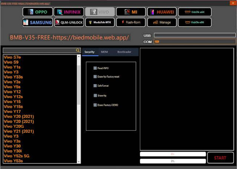Viewport: 237px width, 169px height.
Task: Click the model list scroll-down arrow
Action: 79,162
